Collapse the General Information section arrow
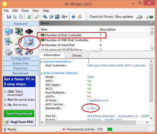This screenshot has width=157, height=134. tap(42, 62)
